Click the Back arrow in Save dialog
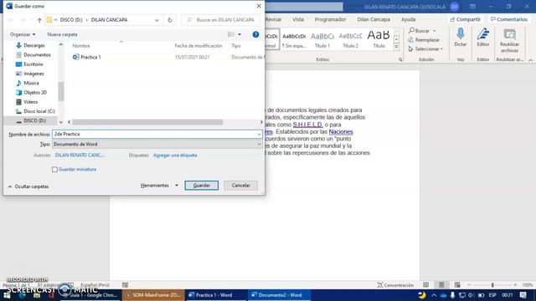 tap(11, 20)
